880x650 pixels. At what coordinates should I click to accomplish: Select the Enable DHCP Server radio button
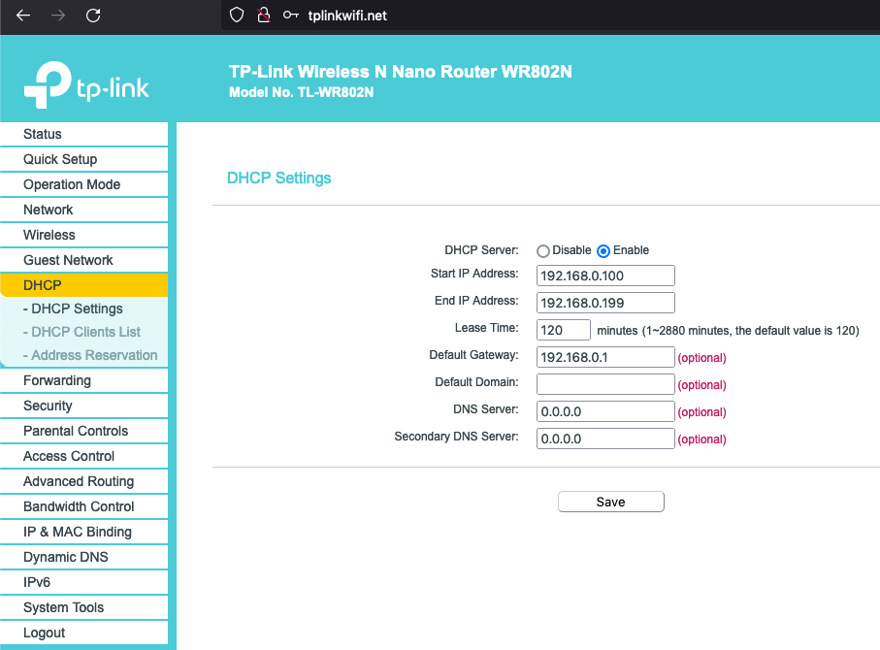[x=603, y=250]
